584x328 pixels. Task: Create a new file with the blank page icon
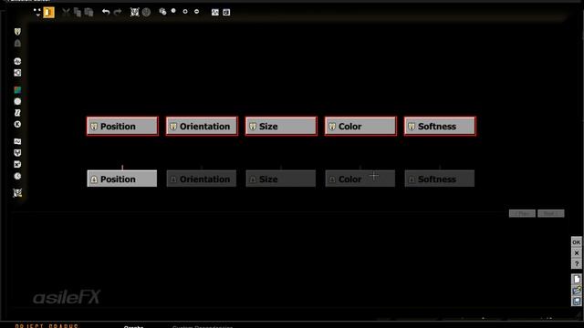pyautogui.click(x=577, y=279)
